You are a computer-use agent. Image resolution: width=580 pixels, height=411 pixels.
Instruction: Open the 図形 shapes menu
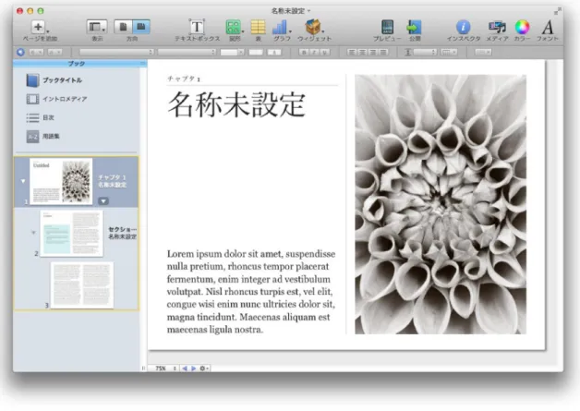click(x=234, y=27)
